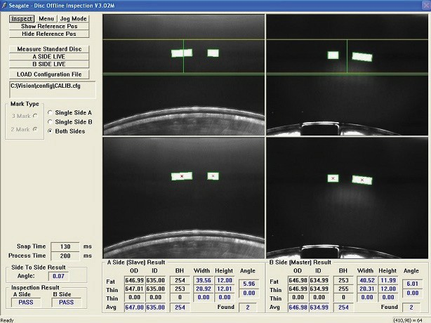
Task: Start Measure Standard Disc
Action: (48, 49)
